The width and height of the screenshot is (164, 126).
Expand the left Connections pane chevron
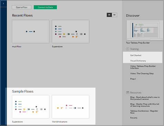pos(3,3)
